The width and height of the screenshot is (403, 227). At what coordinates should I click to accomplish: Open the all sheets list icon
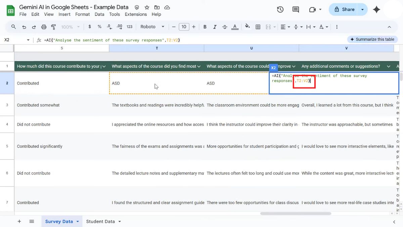[x=32, y=221]
